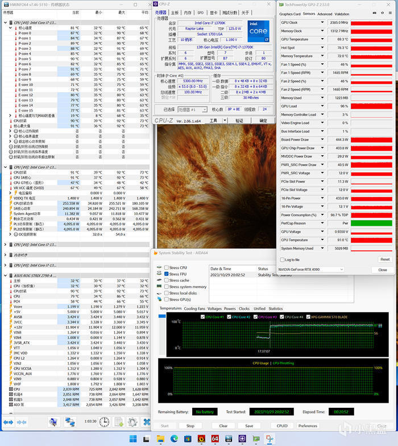The height and width of the screenshot is (446, 398).
Task: Switch to CPU-Z purple taskbar icon
Action: [242, 439]
